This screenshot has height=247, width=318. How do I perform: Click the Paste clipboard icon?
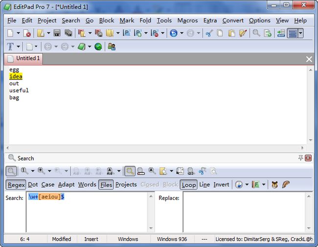(231, 33)
